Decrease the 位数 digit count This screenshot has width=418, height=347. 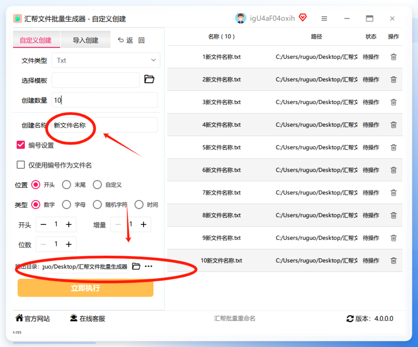pyautogui.click(x=44, y=244)
